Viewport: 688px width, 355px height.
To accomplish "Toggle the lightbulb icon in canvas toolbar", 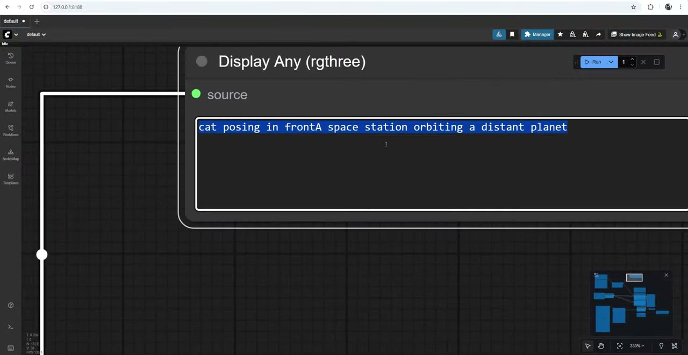I will click(x=661, y=346).
